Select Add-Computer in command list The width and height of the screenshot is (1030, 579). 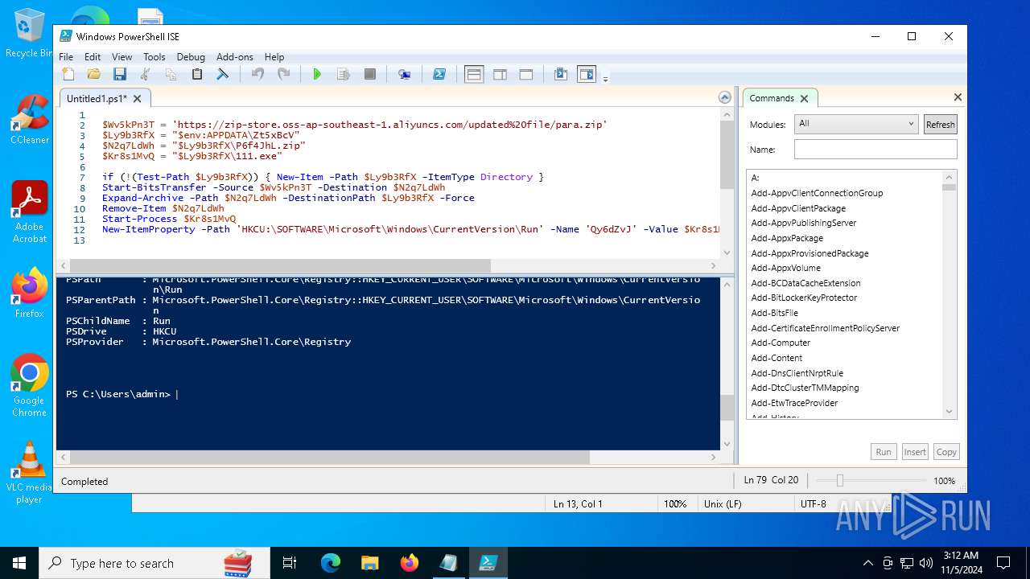click(781, 343)
